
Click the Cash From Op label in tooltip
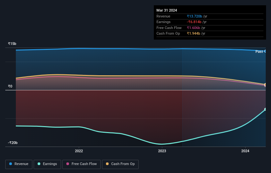[168, 34]
